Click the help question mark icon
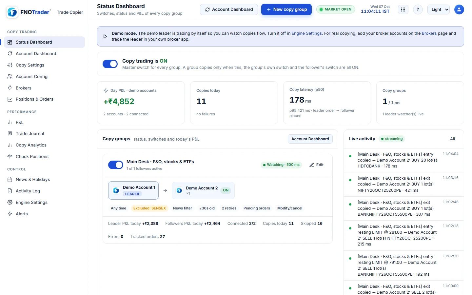The width and height of the screenshot is (472, 295). [418, 10]
